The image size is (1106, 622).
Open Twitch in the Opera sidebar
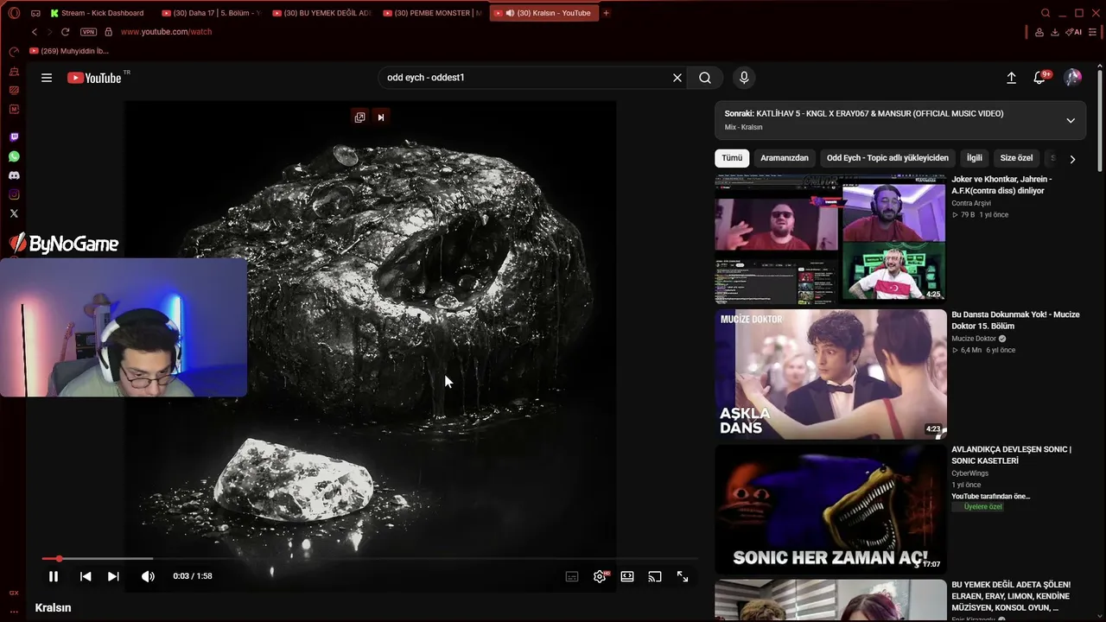[14, 137]
